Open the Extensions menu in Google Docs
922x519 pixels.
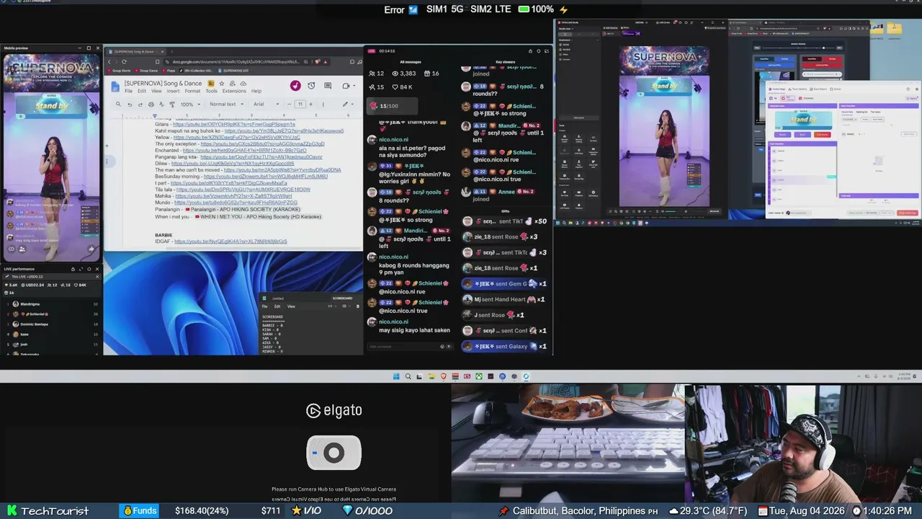coord(234,91)
